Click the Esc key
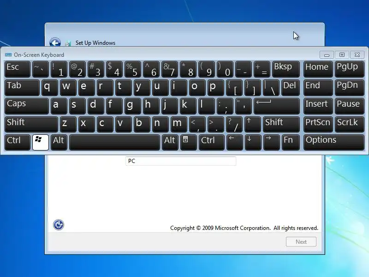 point(18,69)
